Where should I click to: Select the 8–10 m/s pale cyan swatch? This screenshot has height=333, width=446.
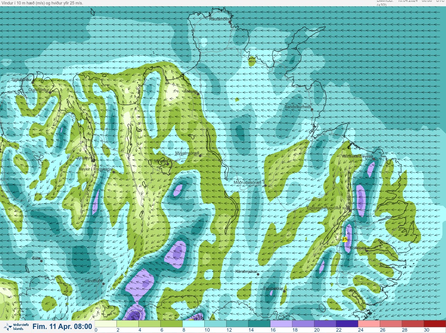193,324
